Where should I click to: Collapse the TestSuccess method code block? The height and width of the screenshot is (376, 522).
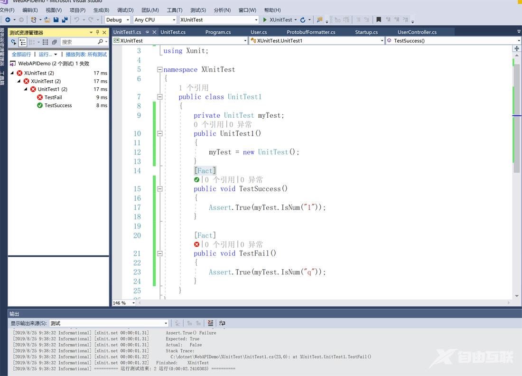(x=159, y=189)
